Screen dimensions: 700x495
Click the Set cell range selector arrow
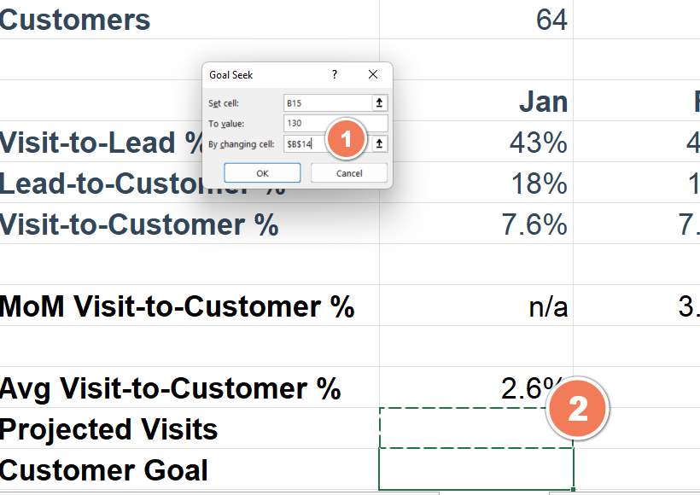point(379,102)
